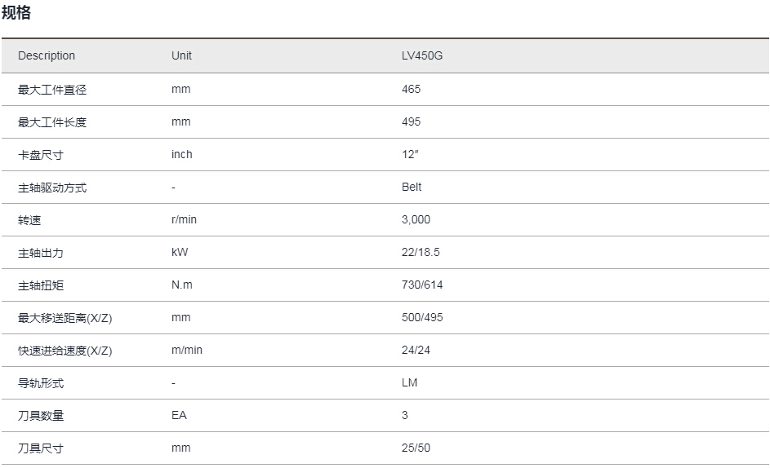
Task: Click the Belt drive value
Action: click(x=412, y=187)
